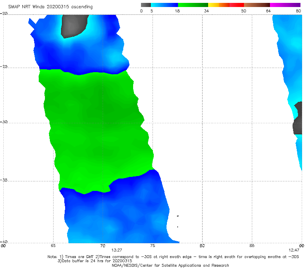Viewport: 305px width, 268px height.
Task: Click the longitude label 70
Action: [x=103, y=246]
